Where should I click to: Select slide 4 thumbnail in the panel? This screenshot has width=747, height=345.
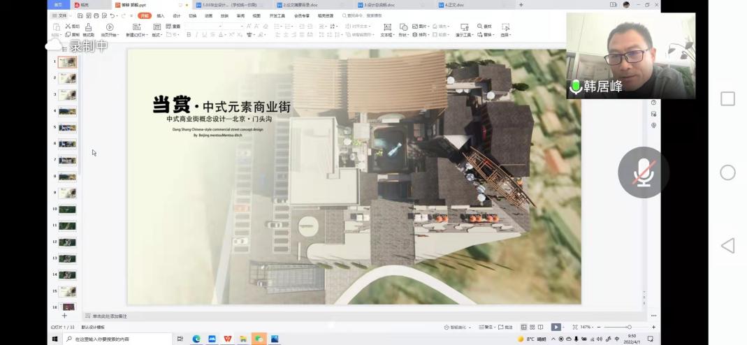point(68,111)
